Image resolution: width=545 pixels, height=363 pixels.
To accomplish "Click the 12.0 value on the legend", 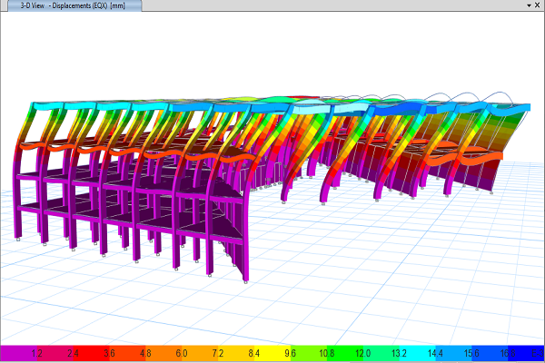I will pos(364,352).
